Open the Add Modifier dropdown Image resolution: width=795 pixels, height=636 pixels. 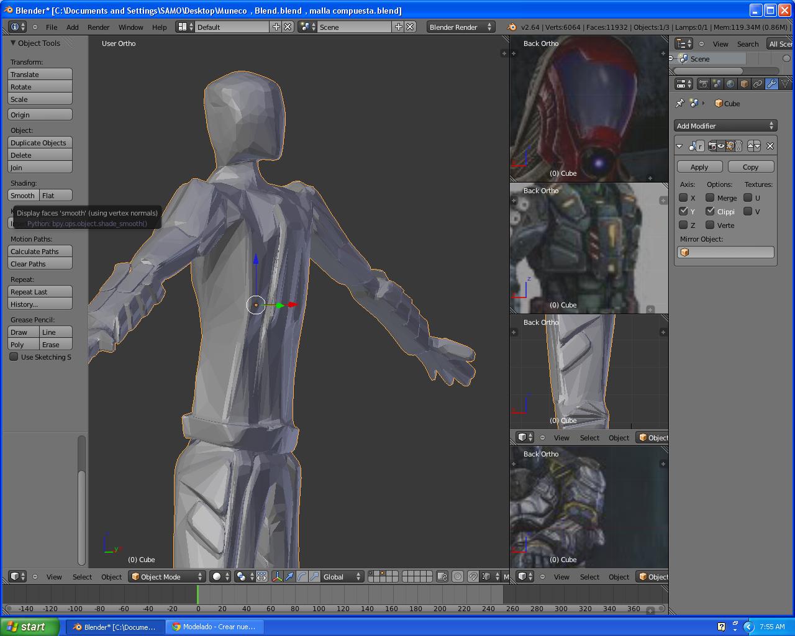[x=725, y=125]
